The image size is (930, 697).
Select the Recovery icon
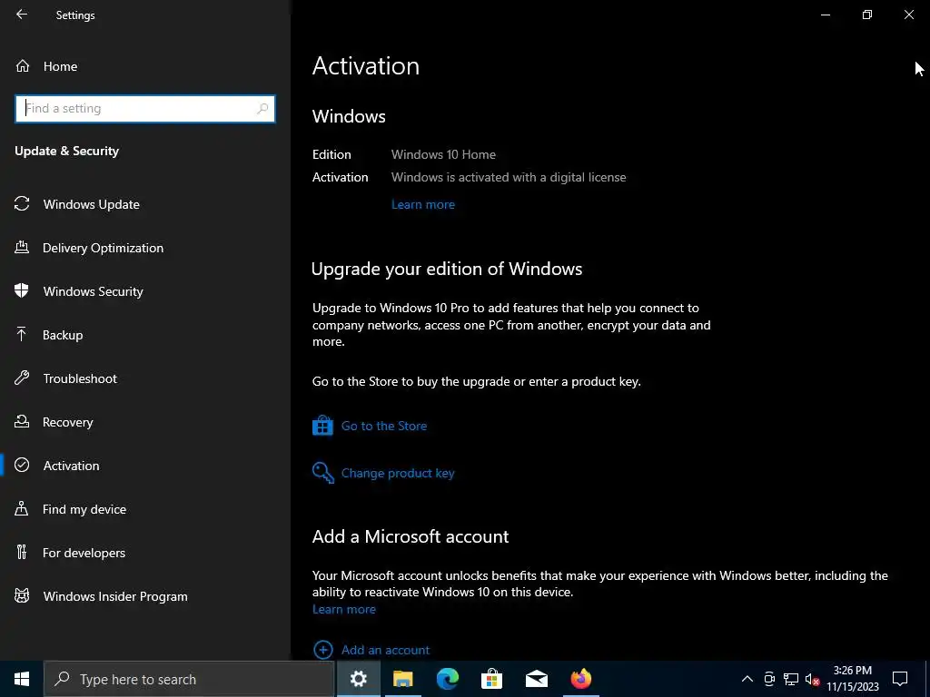pyautogui.click(x=22, y=421)
